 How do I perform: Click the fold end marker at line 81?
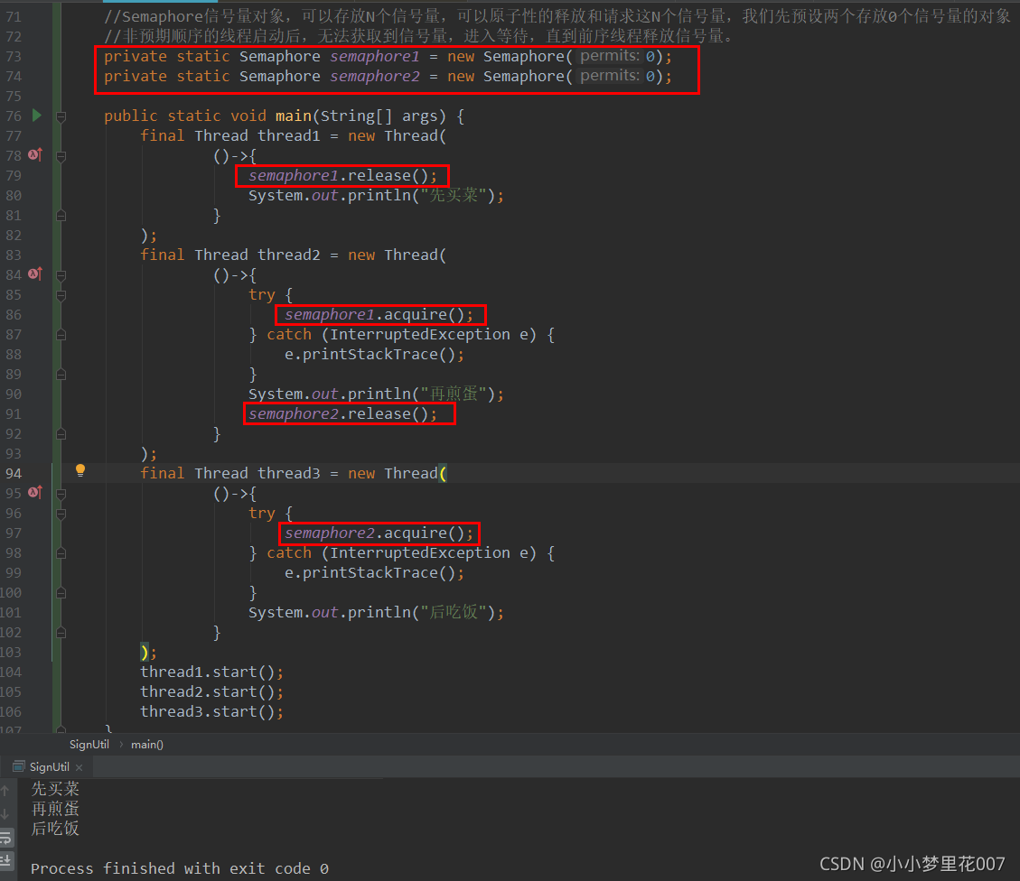click(x=61, y=216)
